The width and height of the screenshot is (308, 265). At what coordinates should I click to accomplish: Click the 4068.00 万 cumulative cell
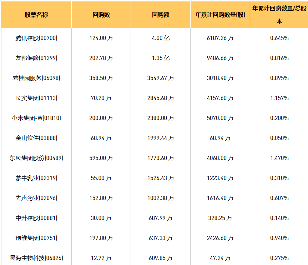click(x=220, y=158)
